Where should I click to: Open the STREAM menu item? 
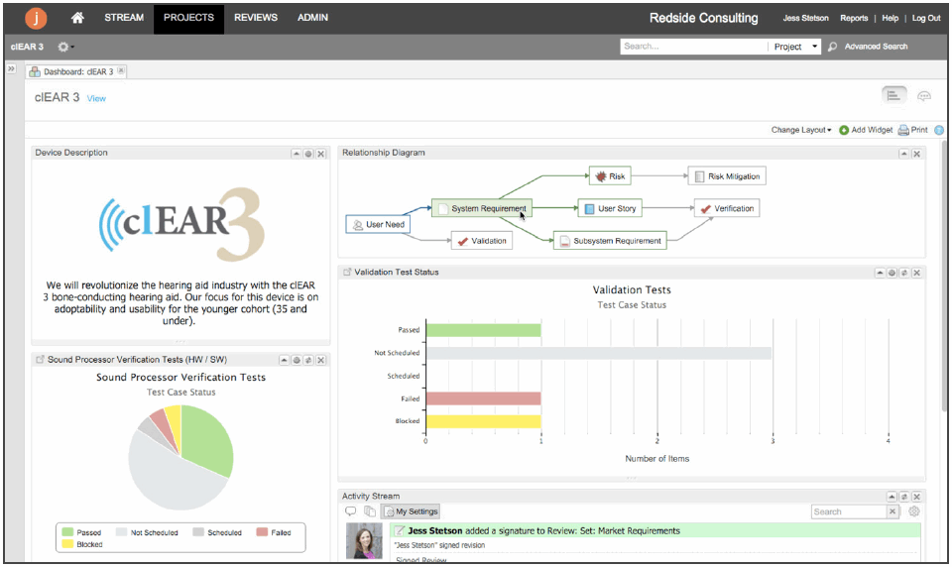click(x=124, y=18)
